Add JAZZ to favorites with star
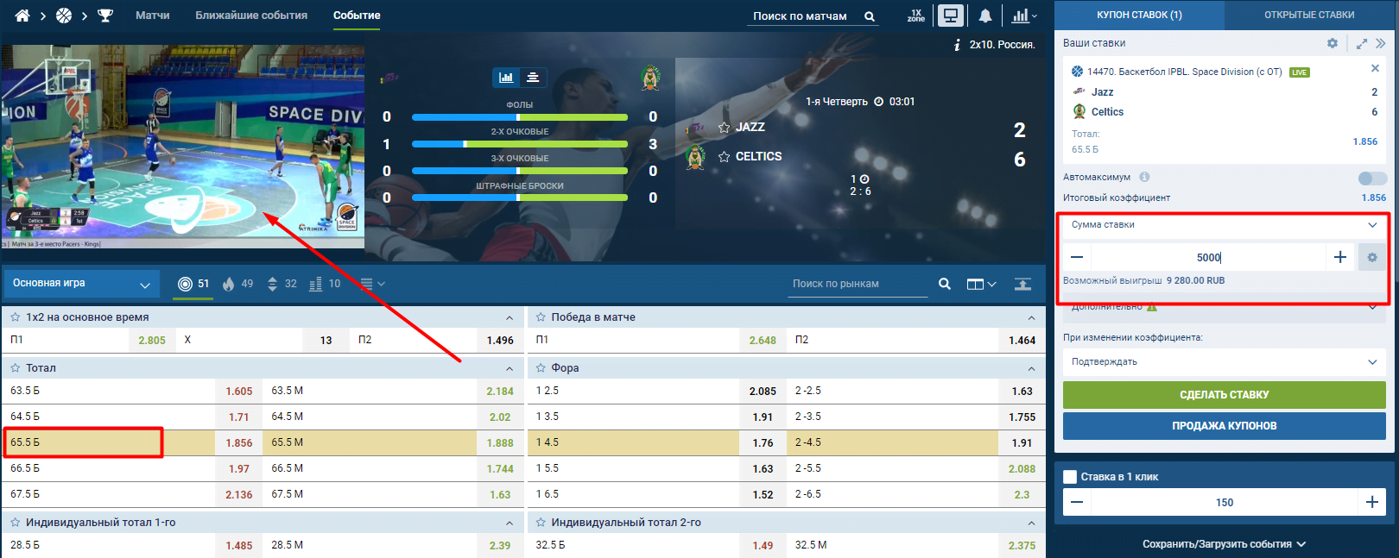This screenshot has width=1399, height=558. [x=724, y=128]
